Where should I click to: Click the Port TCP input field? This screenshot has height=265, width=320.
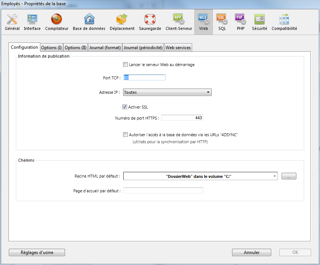[144, 78]
